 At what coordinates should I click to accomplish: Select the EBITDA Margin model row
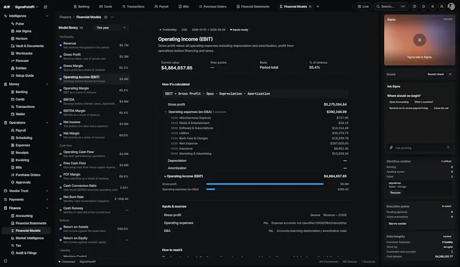pyautogui.click(x=94, y=113)
